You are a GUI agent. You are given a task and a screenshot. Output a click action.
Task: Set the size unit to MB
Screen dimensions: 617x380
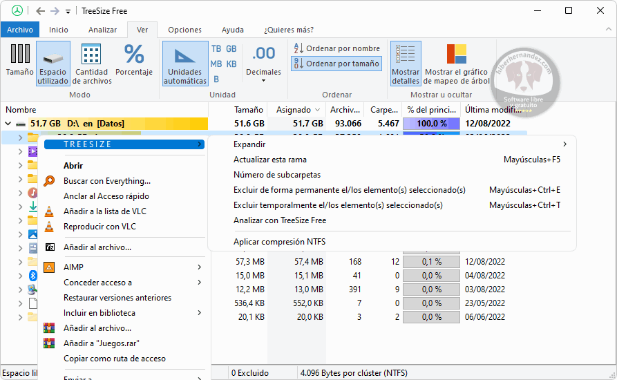pyautogui.click(x=216, y=64)
